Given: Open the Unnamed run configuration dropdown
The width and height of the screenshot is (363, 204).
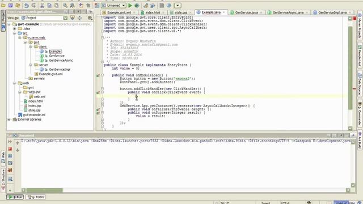Looking at the screenshot, I should point(113,5).
